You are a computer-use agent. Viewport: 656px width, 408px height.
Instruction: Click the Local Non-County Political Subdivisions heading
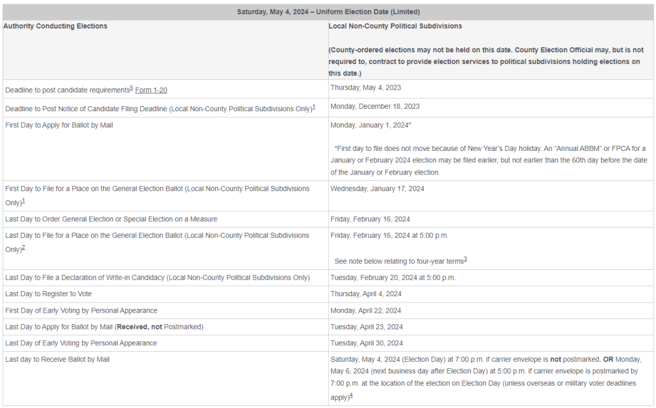tap(395, 26)
